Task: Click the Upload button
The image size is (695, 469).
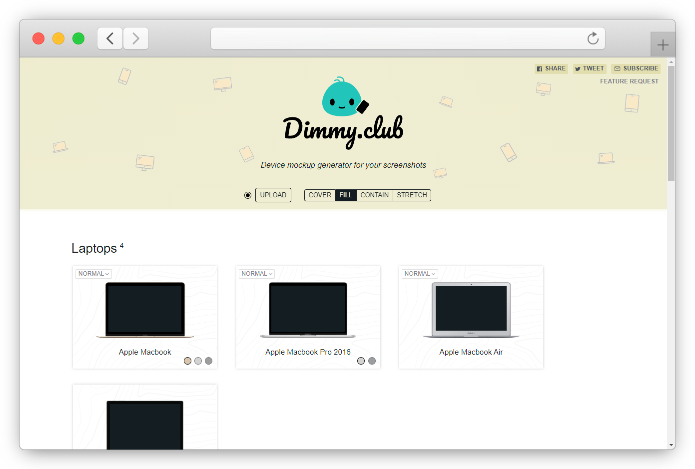Action: (x=273, y=195)
